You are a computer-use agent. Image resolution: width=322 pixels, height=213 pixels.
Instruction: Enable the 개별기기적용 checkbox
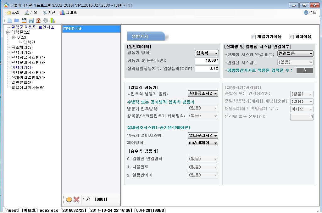[254, 37]
